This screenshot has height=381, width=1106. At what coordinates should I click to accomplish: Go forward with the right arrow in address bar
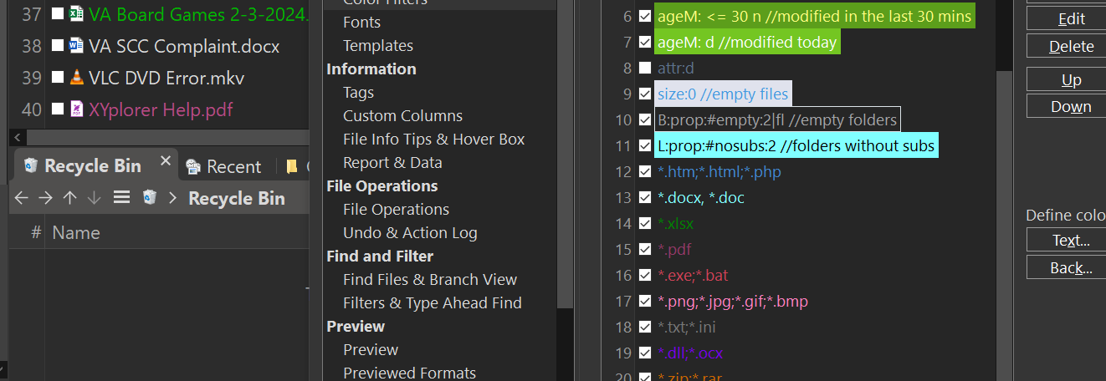click(46, 198)
